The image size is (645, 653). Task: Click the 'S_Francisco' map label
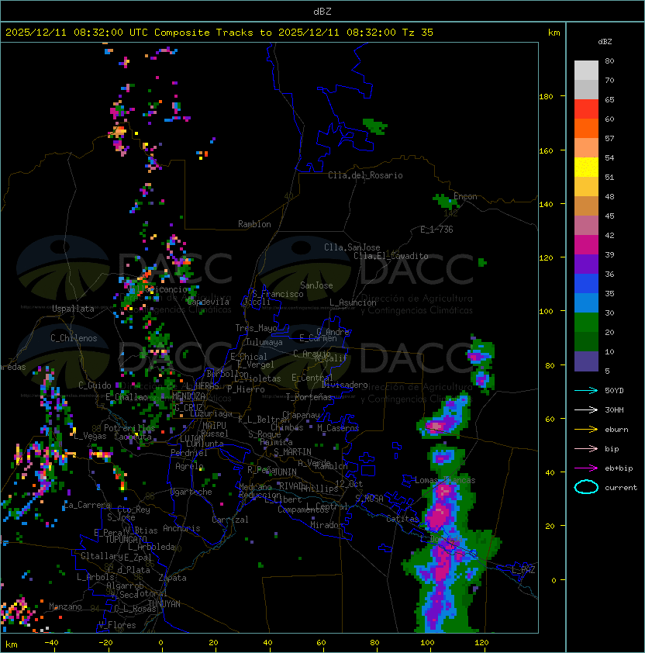(x=278, y=294)
